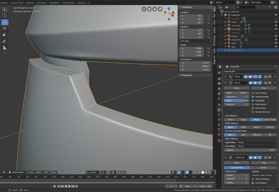Select the Select Box tool
This screenshot has height=192, width=279.
[x=5, y=9]
